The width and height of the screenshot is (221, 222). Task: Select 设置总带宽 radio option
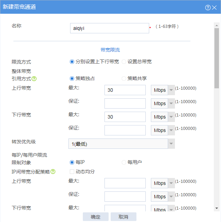pos(124,62)
